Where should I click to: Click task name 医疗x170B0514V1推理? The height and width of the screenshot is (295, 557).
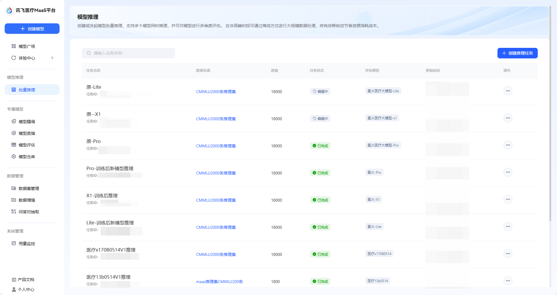coord(111,250)
